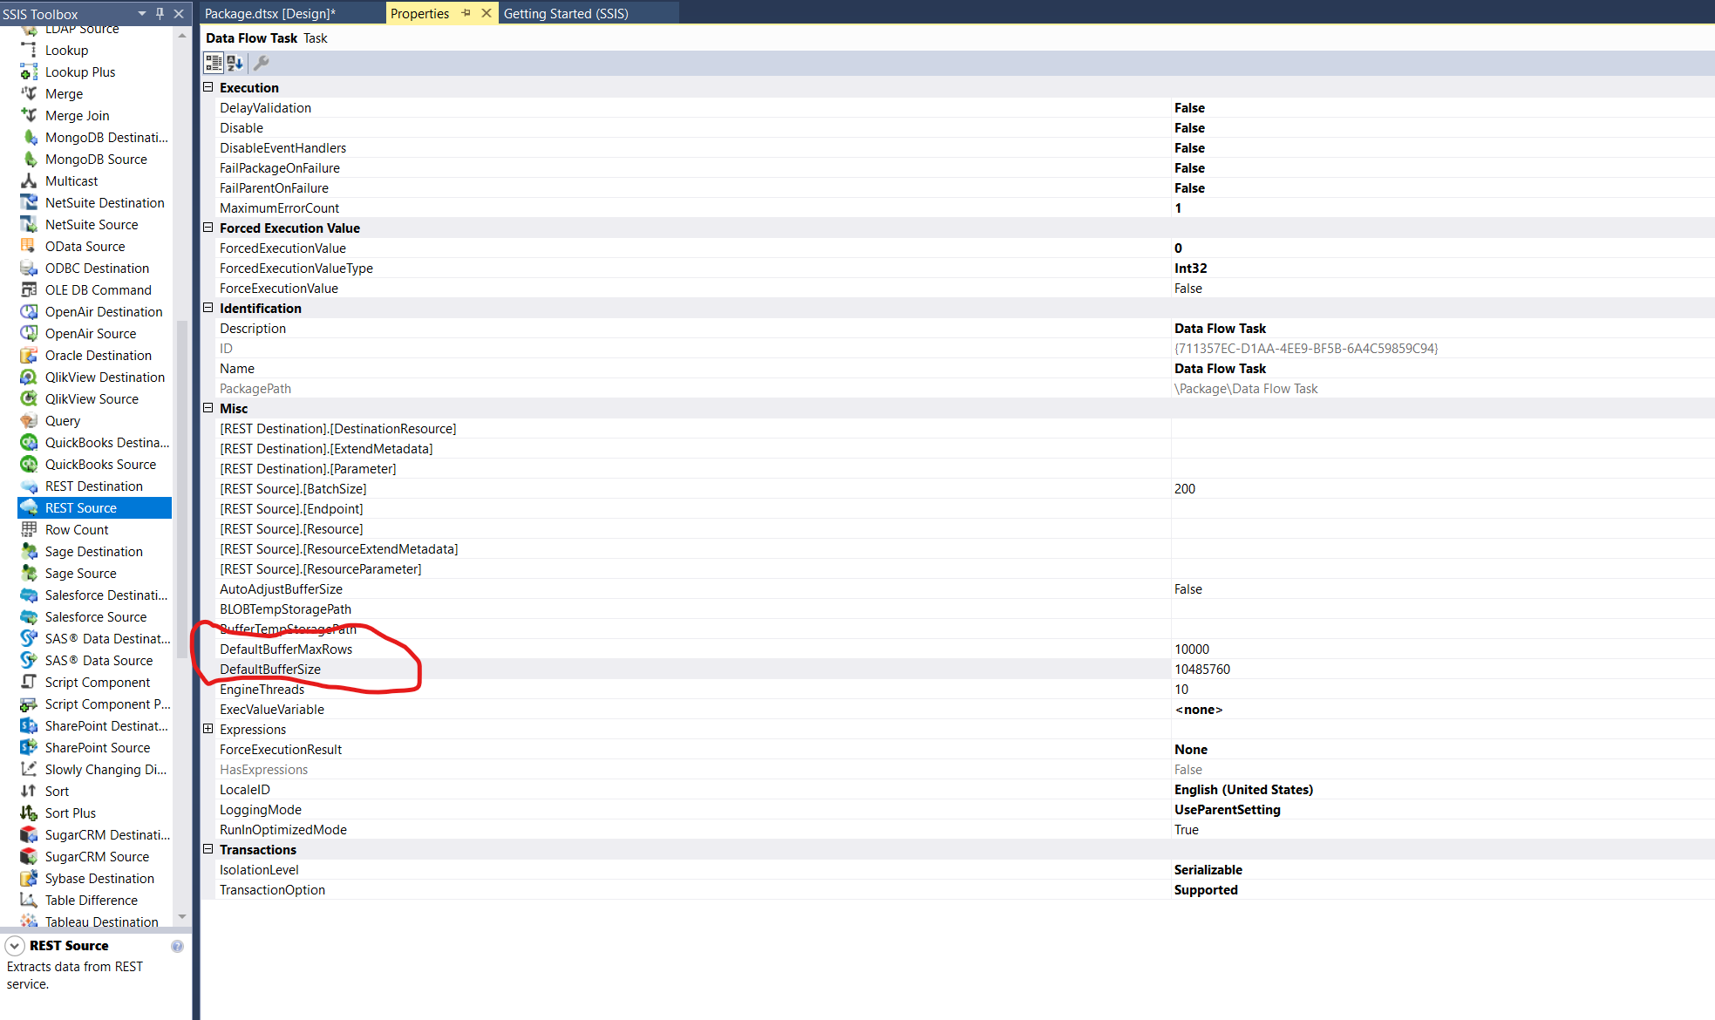Expand the Expressions property node
This screenshot has width=1715, height=1020.
(x=208, y=729)
